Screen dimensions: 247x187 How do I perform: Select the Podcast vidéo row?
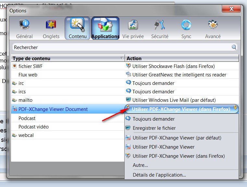68,127
